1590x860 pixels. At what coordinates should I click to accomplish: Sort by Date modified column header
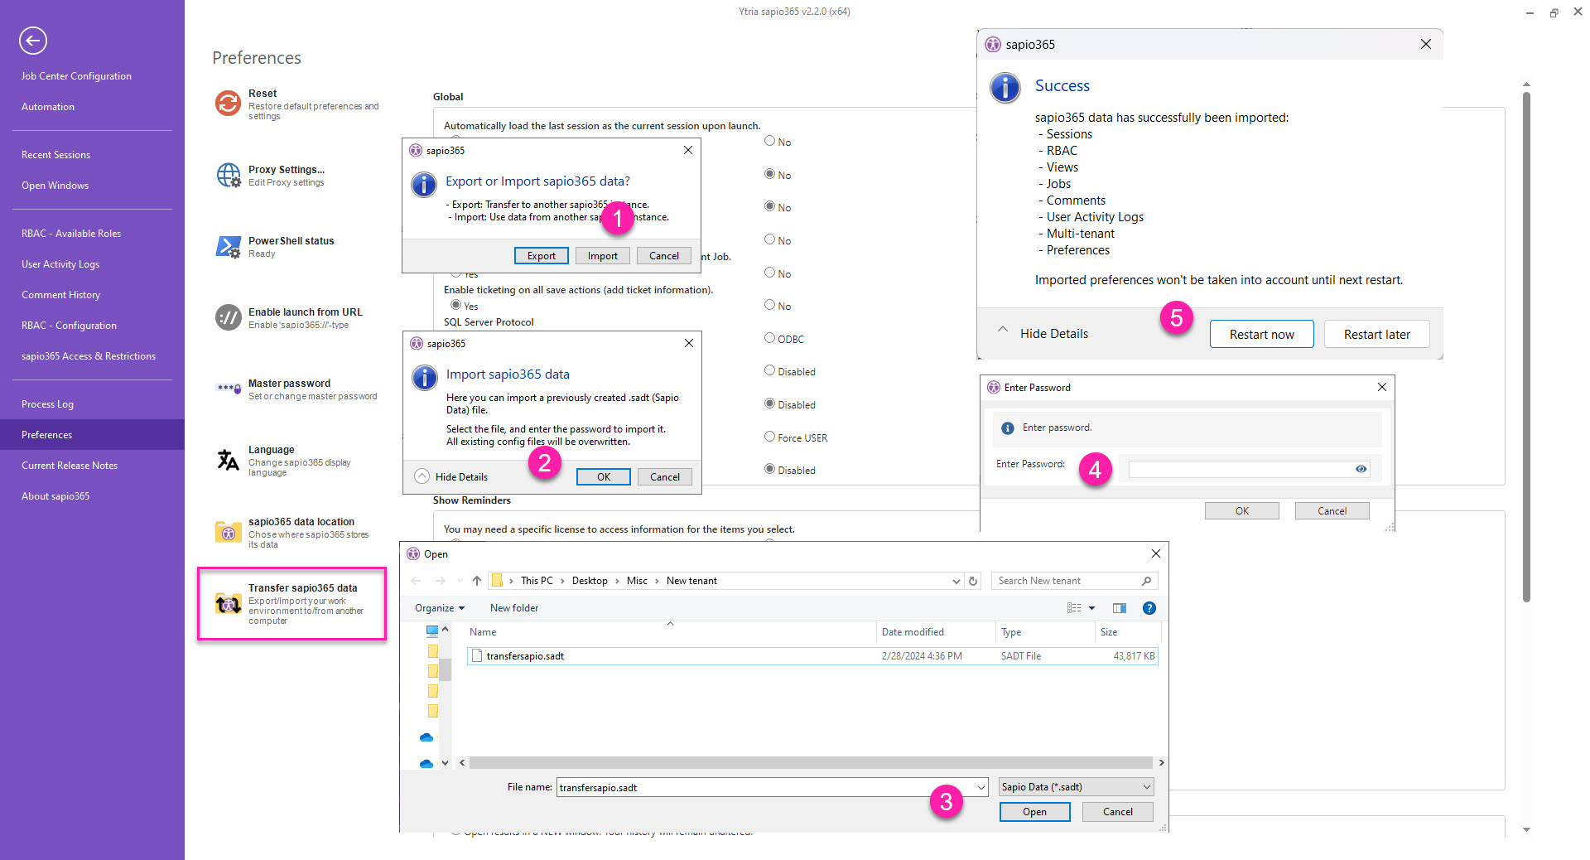(x=913, y=631)
